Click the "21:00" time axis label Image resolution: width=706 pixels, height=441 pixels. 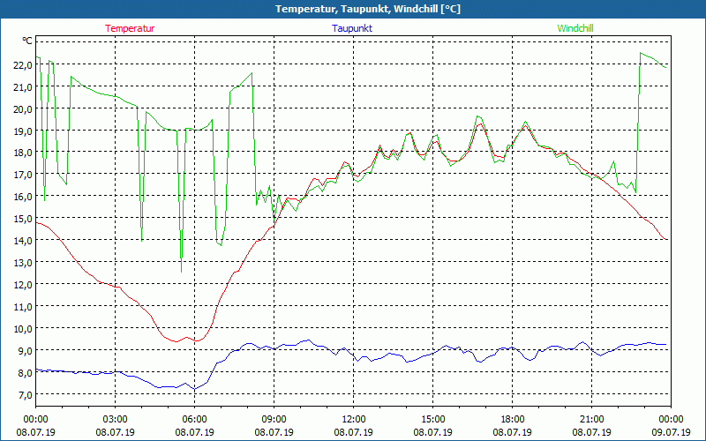591,420
